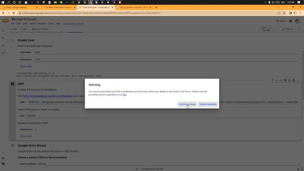Click the Cannot save changes link
304x171 pixels.
pyautogui.click(x=73, y=24)
